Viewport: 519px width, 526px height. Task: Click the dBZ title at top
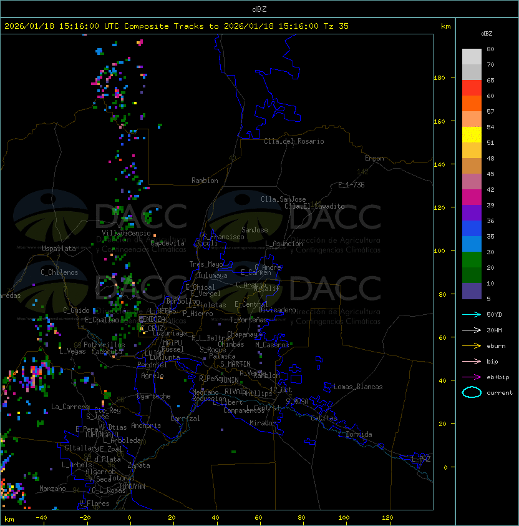coord(259,9)
